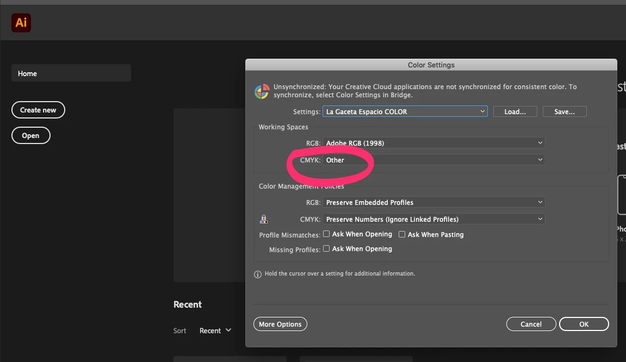Viewport: 626px width, 362px height.
Task: Enable Missing Profiles Ask When Opening
Action: (x=326, y=248)
